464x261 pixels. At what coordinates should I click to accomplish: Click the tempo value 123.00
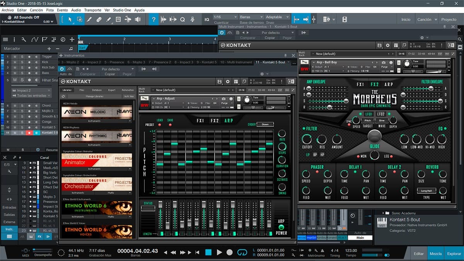click(x=351, y=251)
